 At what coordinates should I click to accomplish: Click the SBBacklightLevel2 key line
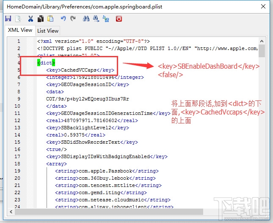click(x=88, y=128)
